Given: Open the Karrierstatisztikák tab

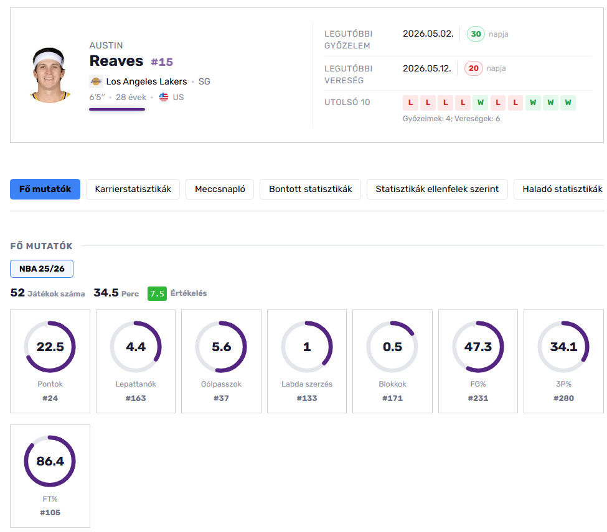Looking at the screenshot, I should click(133, 190).
